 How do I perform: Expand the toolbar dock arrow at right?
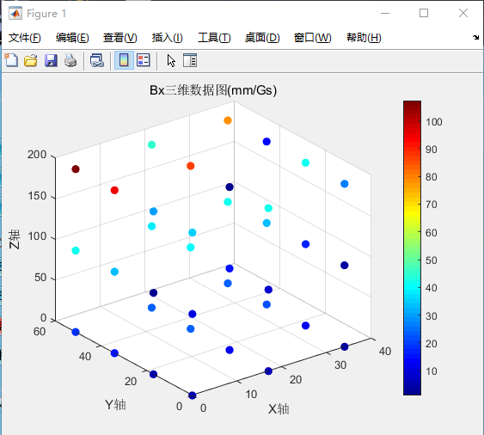(x=475, y=37)
